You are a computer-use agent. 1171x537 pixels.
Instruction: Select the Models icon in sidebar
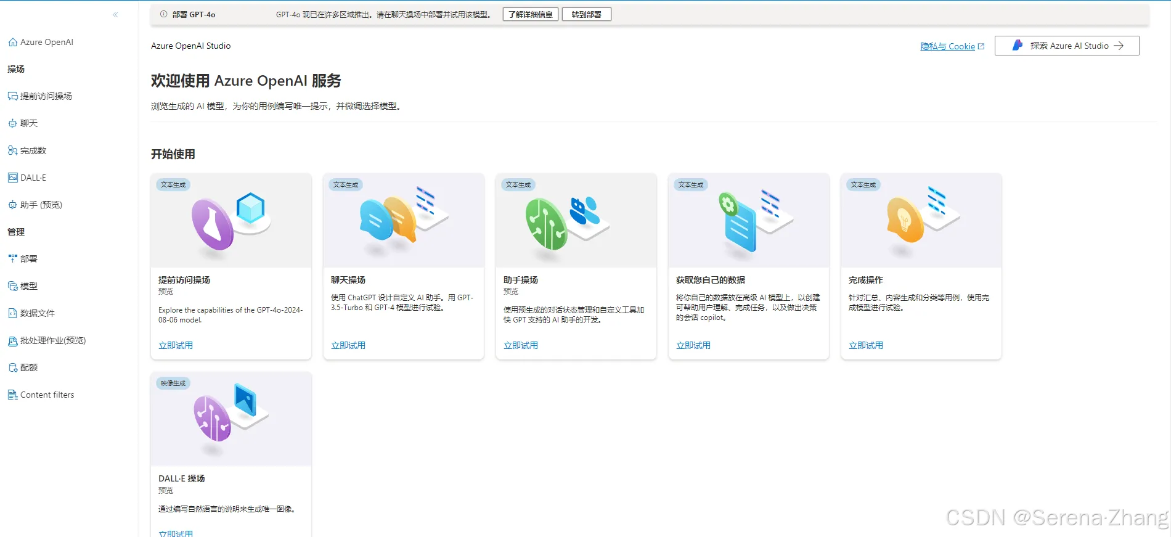(x=12, y=286)
